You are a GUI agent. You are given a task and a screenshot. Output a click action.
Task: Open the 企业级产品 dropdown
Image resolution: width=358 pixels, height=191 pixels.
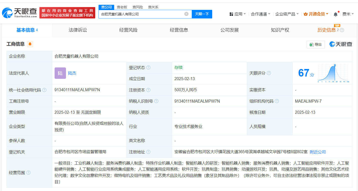(287, 14)
